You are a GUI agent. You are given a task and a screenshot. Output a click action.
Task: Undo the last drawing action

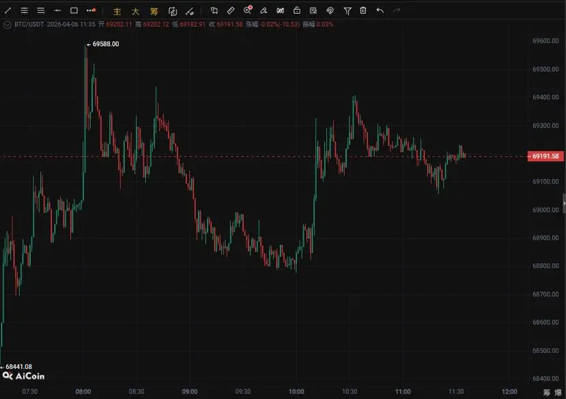coord(380,10)
